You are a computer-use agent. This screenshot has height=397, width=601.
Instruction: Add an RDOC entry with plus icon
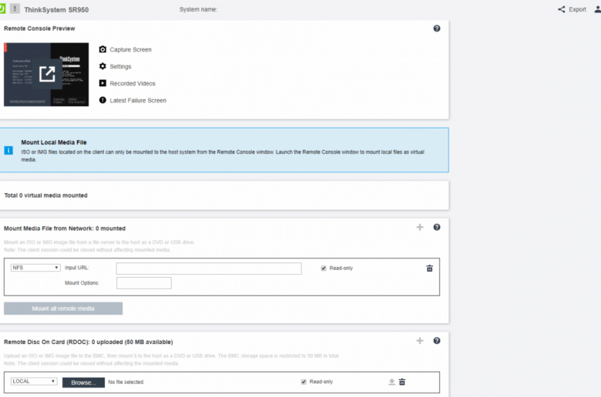(x=420, y=341)
